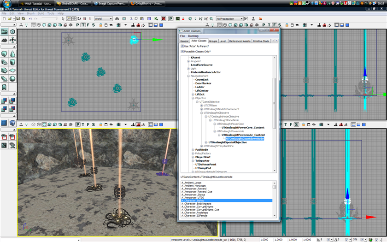Viewport: 387px width, 242px height.
Task: Create volumetric brush icon
Action: [4, 87]
